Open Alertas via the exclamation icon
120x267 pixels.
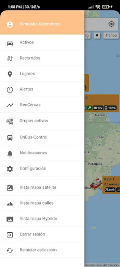(x=10, y=90)
